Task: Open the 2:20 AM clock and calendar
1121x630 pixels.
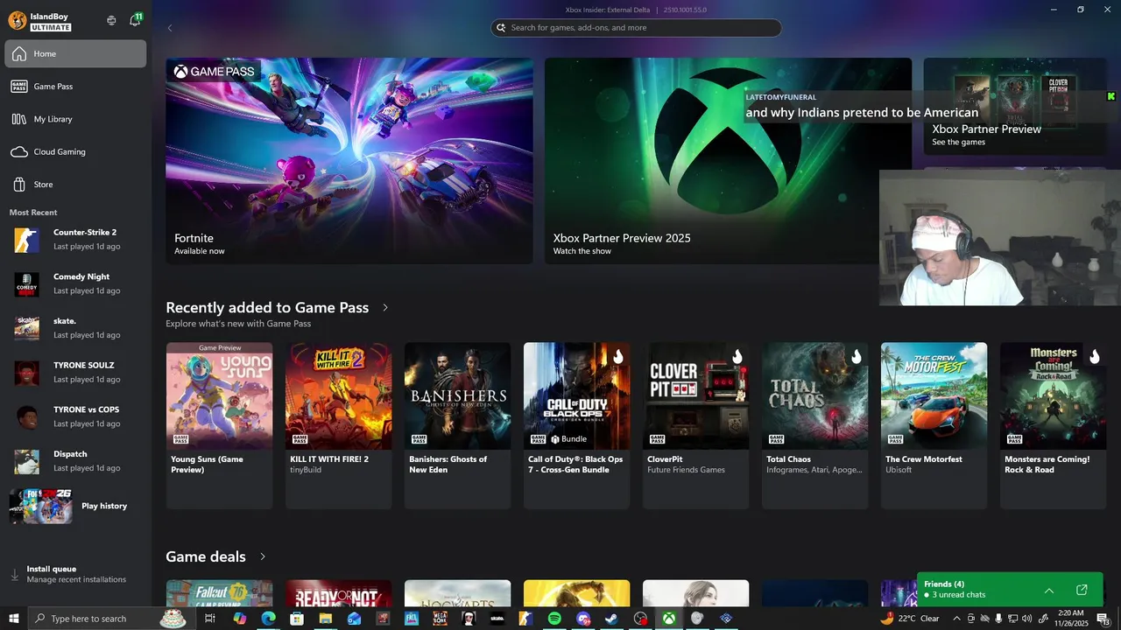Action: coord(1072,619)
